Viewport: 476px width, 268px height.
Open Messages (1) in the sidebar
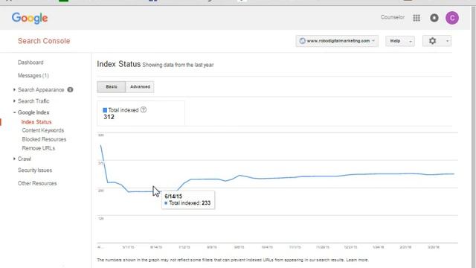(33, 75)
